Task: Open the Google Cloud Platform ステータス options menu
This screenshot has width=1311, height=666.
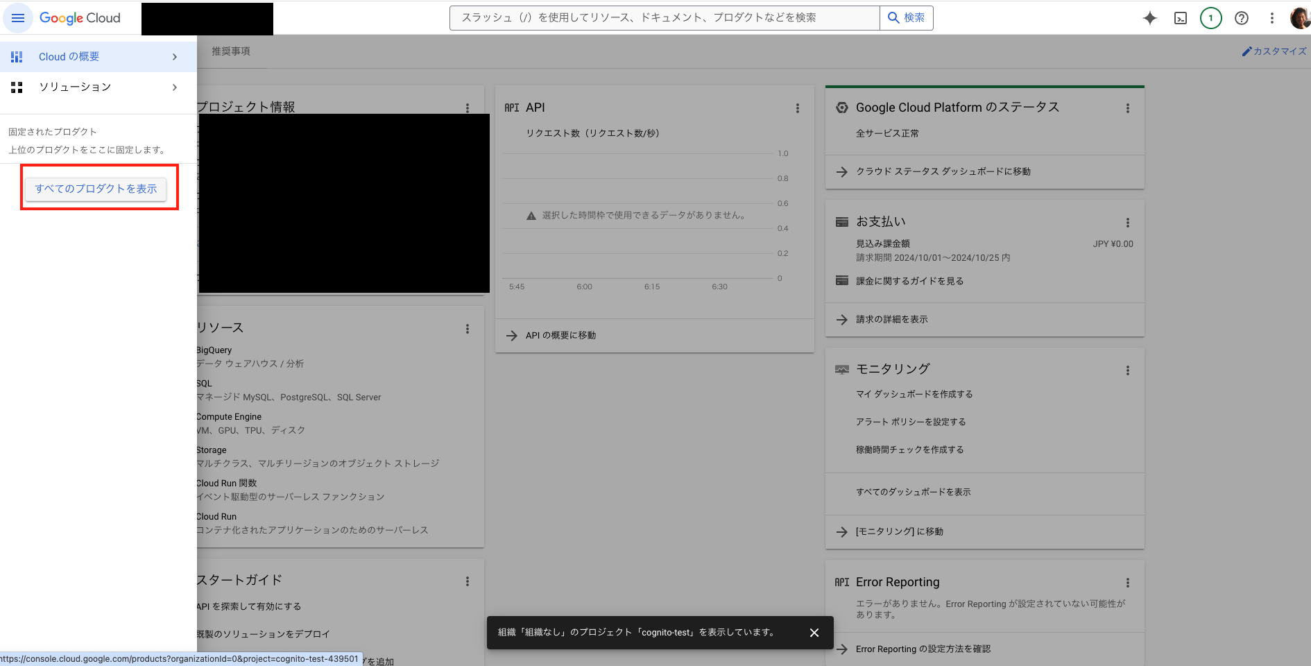Action: point(1128,108)
